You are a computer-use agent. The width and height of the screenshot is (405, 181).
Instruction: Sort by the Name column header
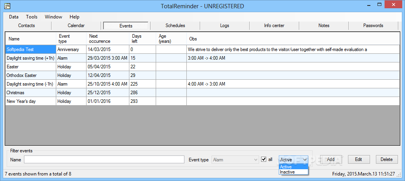[31, 39]
